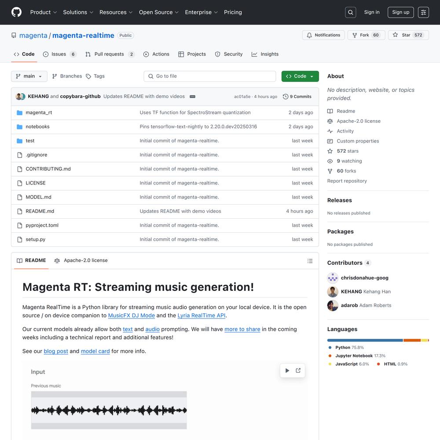This screenshot has width=440, height=440.
Task: Select the Code repository tab
Action: 24,54
